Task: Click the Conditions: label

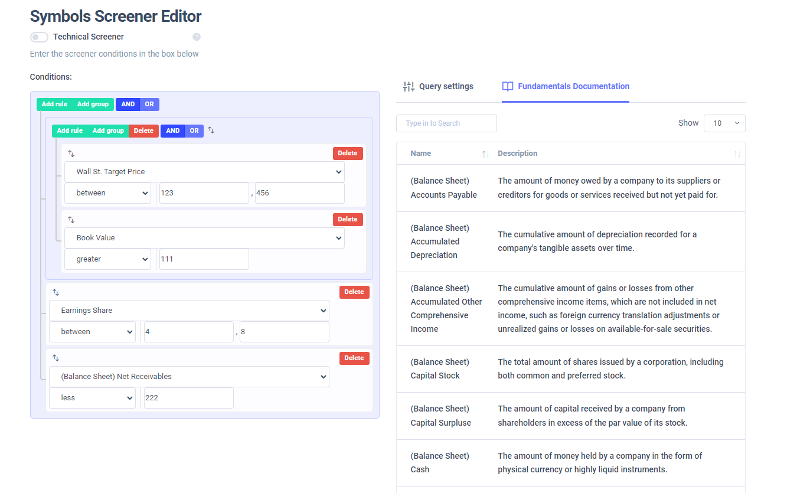Action: [x=51, y=77]
